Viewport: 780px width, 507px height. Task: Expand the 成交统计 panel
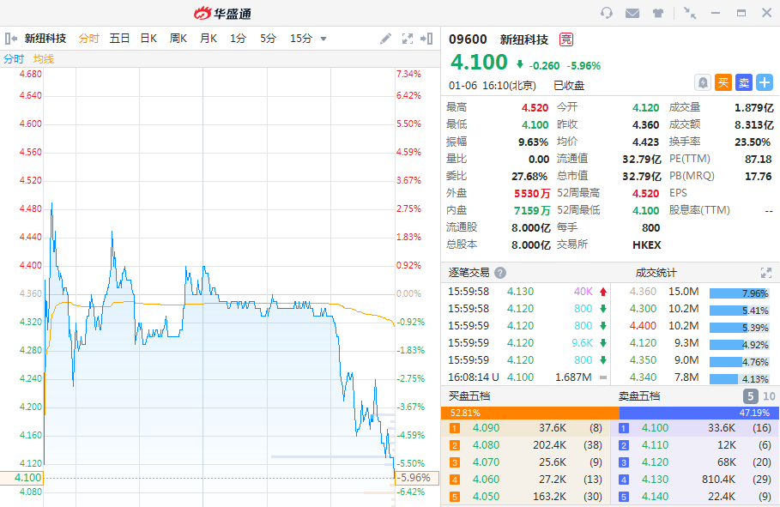click(x=766, y=273)
